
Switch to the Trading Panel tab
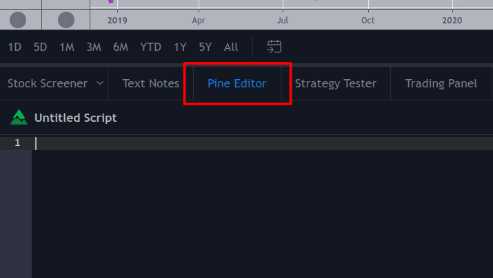[441, 83]
